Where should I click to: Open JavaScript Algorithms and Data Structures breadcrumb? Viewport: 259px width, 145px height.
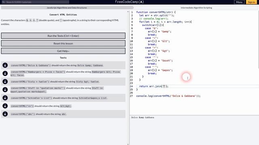[67, 8]
